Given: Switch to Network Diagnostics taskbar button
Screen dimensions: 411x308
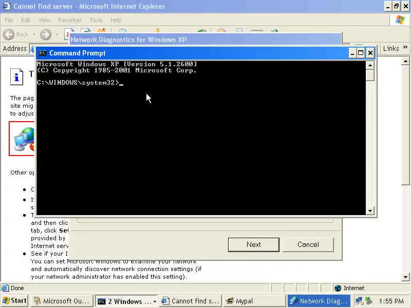Looking at the screenshot, I should [x=319, y=301].
